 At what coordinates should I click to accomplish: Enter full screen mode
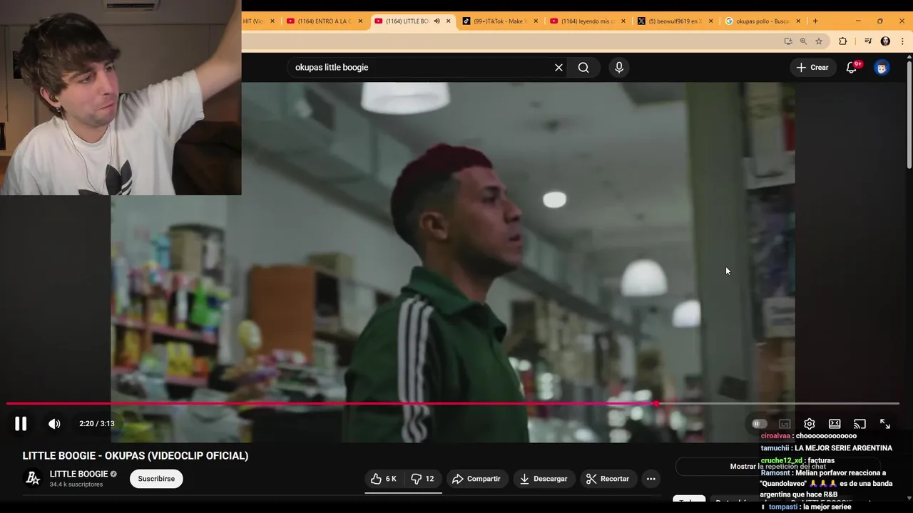click(885, 424)
